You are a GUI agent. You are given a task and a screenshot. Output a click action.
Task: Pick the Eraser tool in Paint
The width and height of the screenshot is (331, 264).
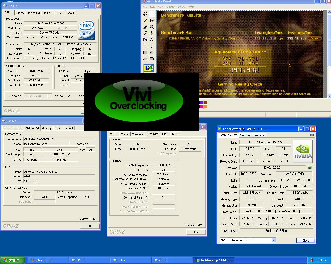click(145, 20)
